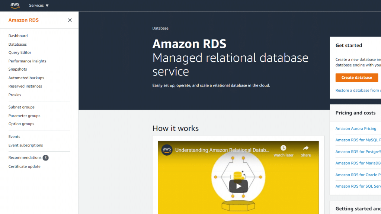381x214 pixels.
Task: Navigate to Parameter groups
Action: coord(24,116)
